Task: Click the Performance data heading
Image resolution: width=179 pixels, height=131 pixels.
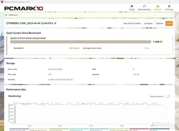Action: pos(16,89)
